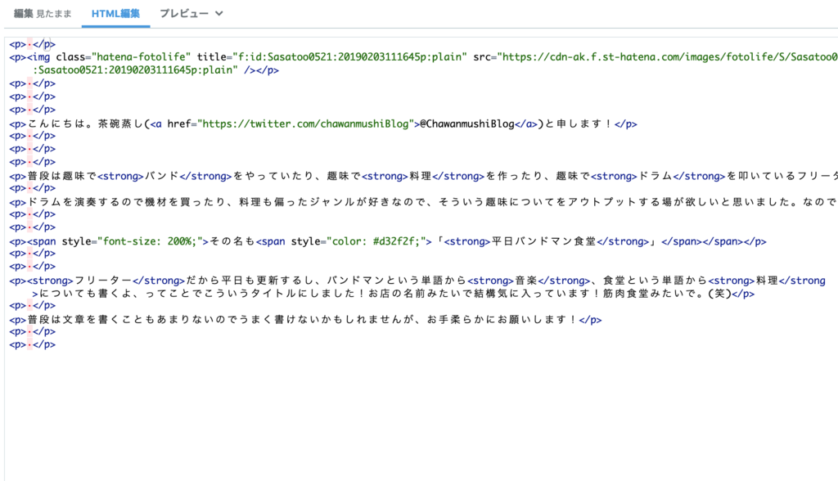Click the :Sasatoo0521:20190203111645p:plain continuation line
Image resolution: width=838 pixels, height=481 pixels.
155,70
